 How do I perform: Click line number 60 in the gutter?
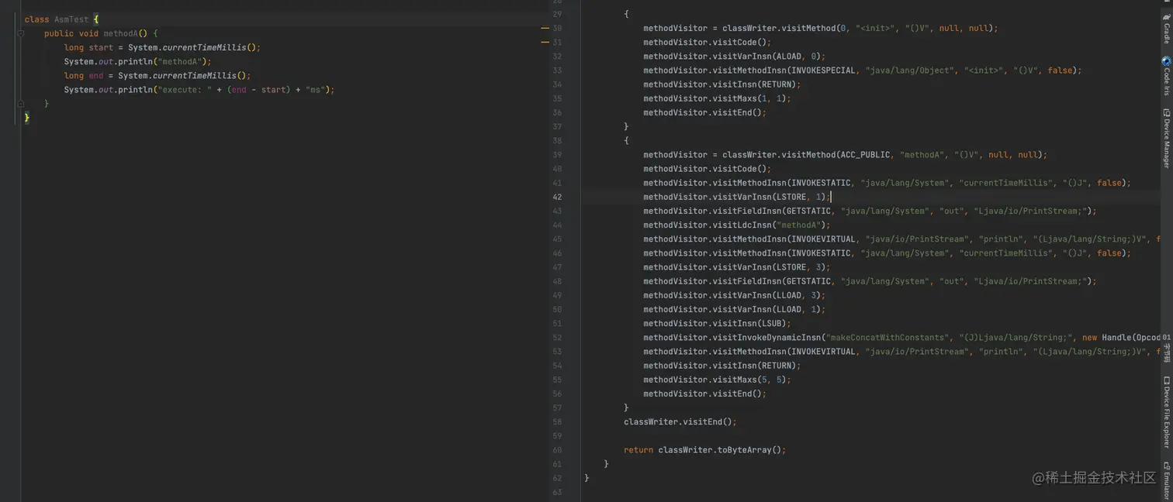(x=556, y=450)
